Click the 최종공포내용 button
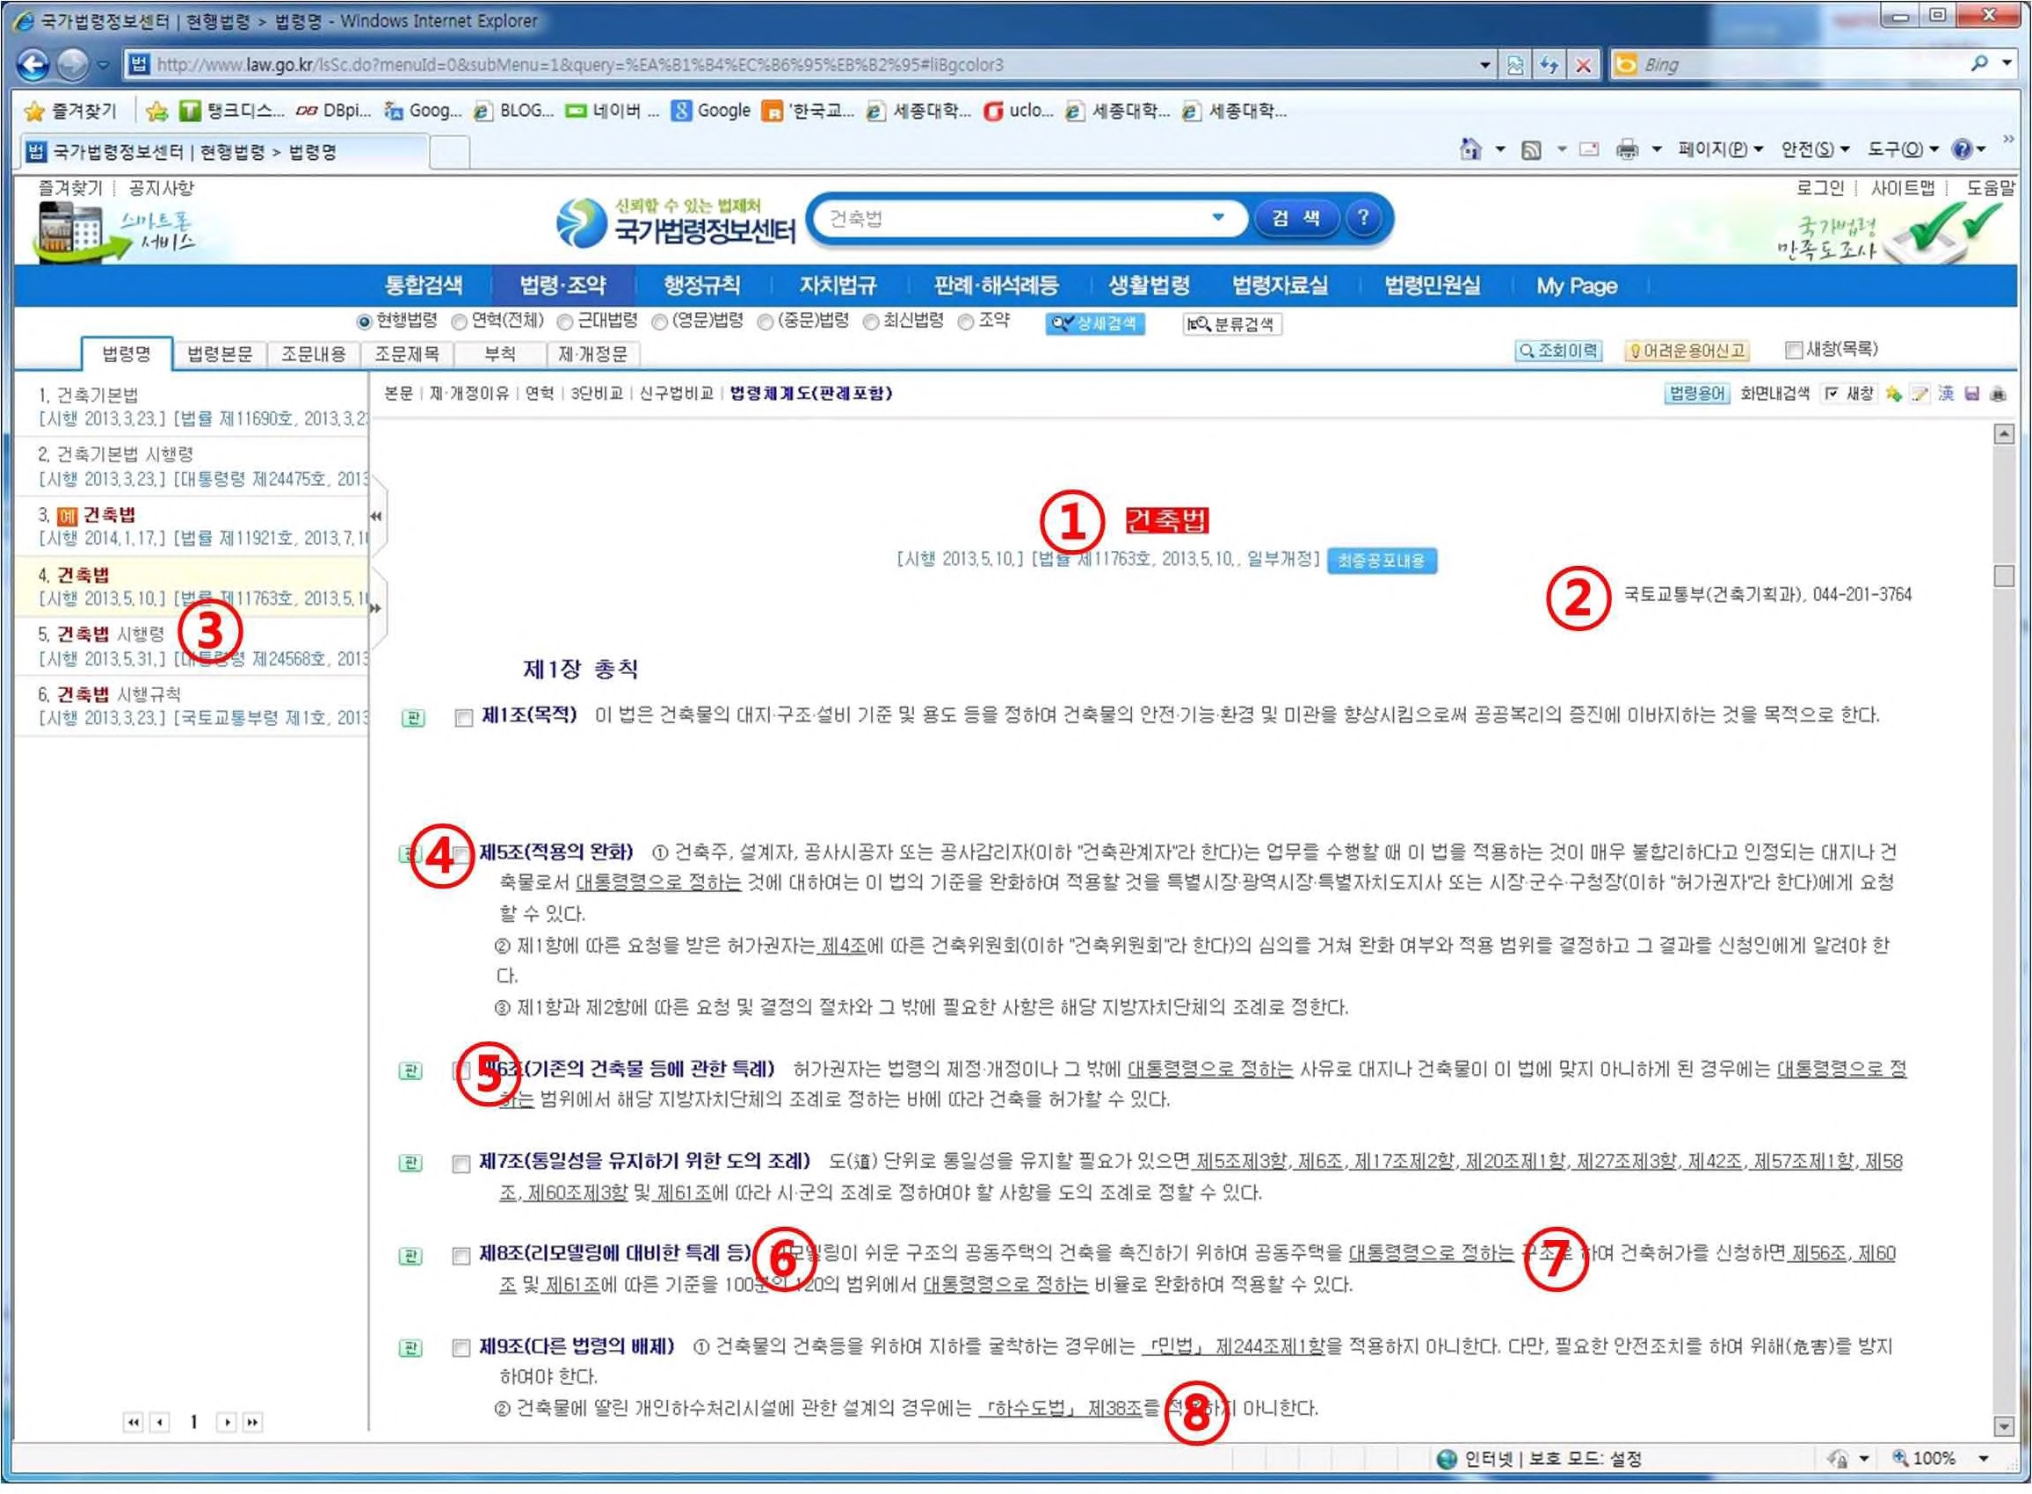This screenshot has height=1494, width=2032. coord(1381,561)
